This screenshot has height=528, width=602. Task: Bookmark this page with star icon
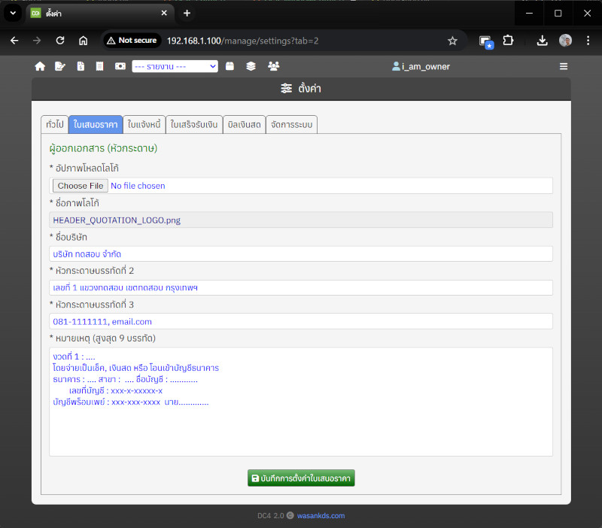[x=452, y=41]
